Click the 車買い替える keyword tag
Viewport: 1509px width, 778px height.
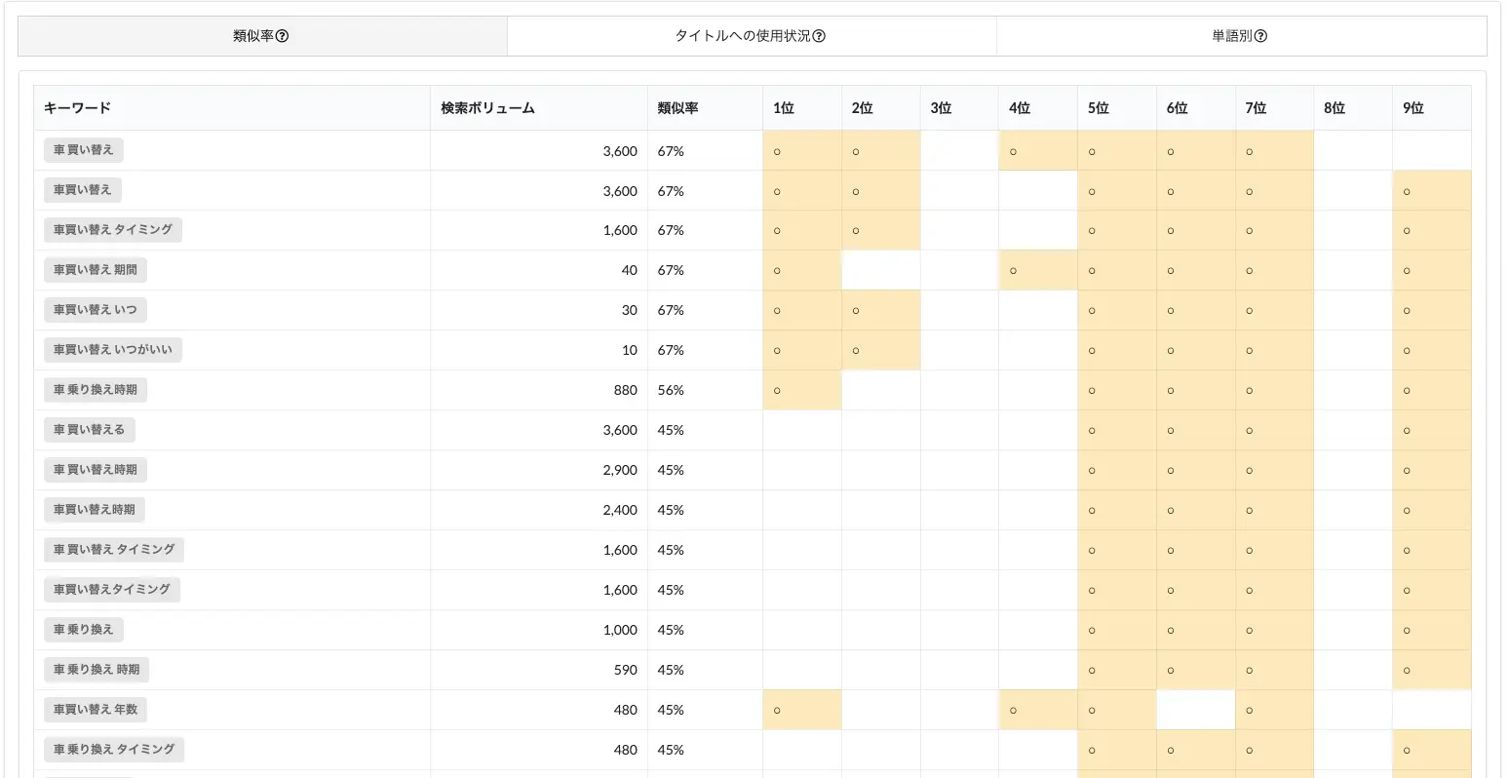pos(90,430)
